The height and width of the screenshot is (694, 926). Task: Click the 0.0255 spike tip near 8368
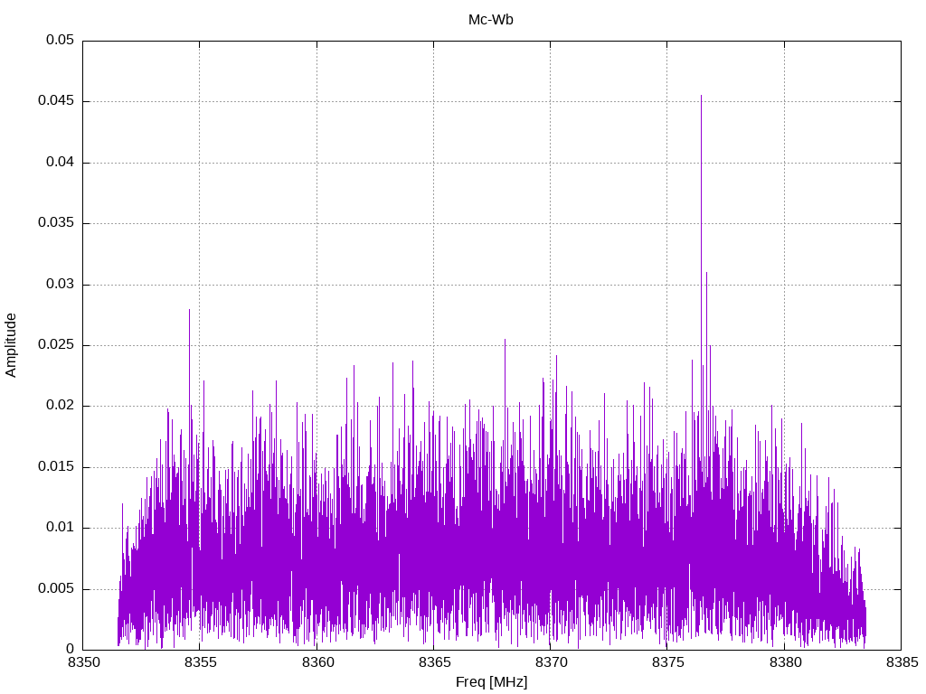(505, 340)
